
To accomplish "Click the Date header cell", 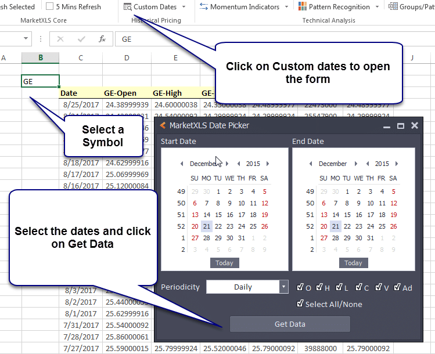I will pos(81,93).
